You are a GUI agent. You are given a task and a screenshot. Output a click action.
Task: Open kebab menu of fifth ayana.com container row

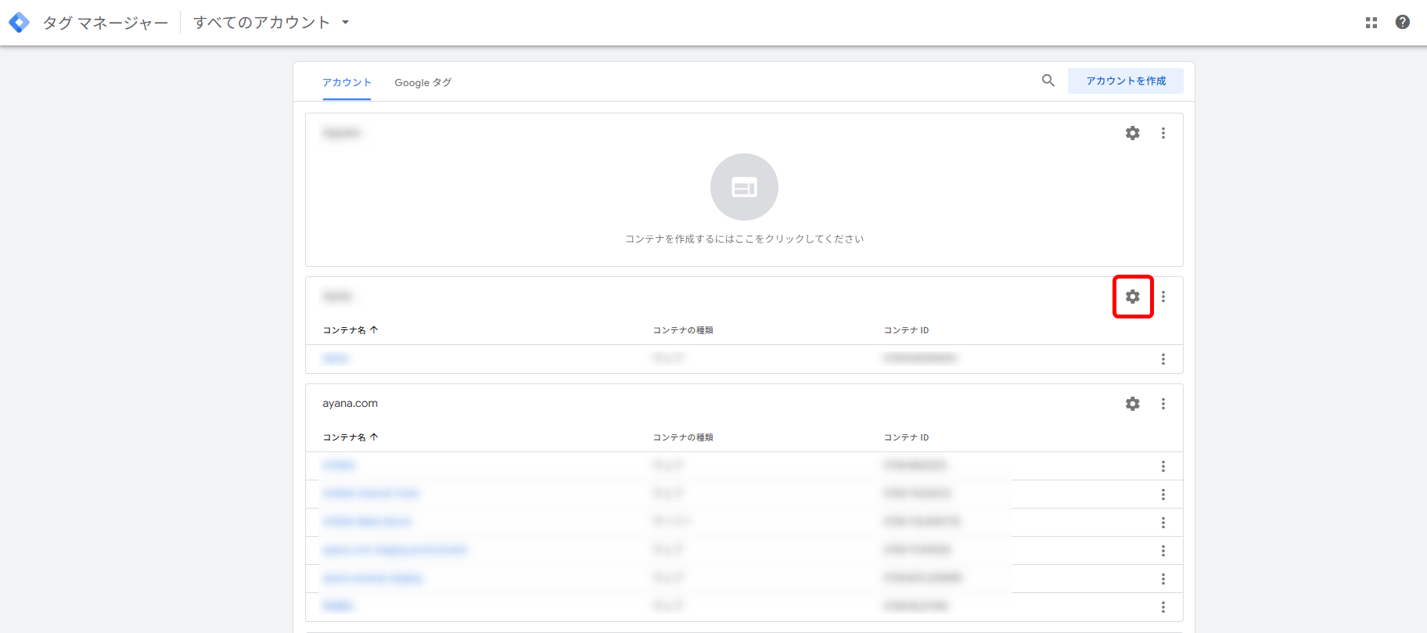(1163, 579)
